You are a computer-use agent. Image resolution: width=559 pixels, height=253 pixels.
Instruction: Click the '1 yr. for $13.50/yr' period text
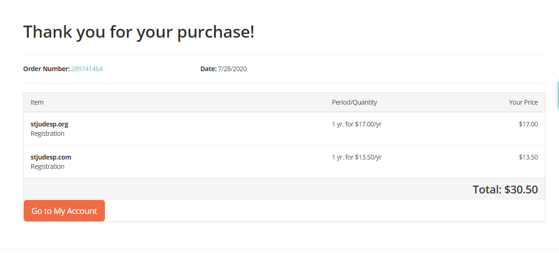tap(357, 157)
